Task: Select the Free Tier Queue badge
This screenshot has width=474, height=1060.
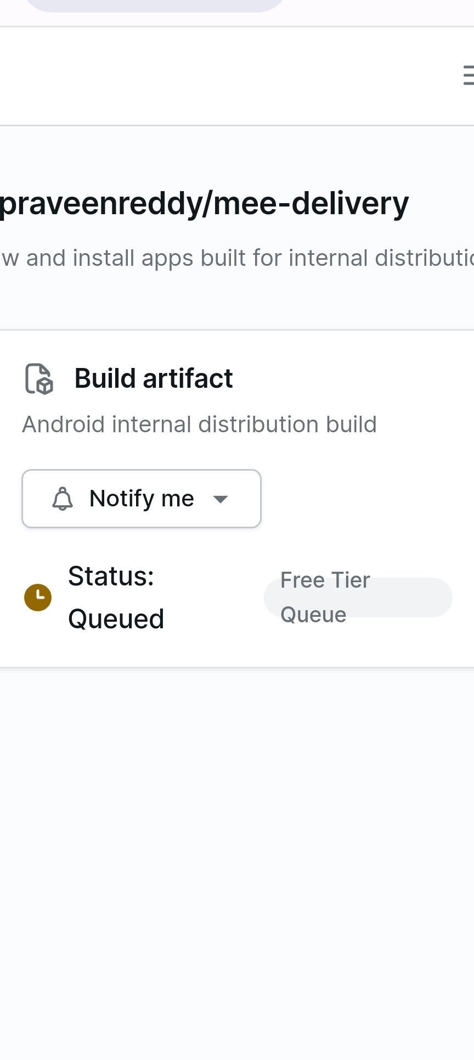Action: coord(358,598)
